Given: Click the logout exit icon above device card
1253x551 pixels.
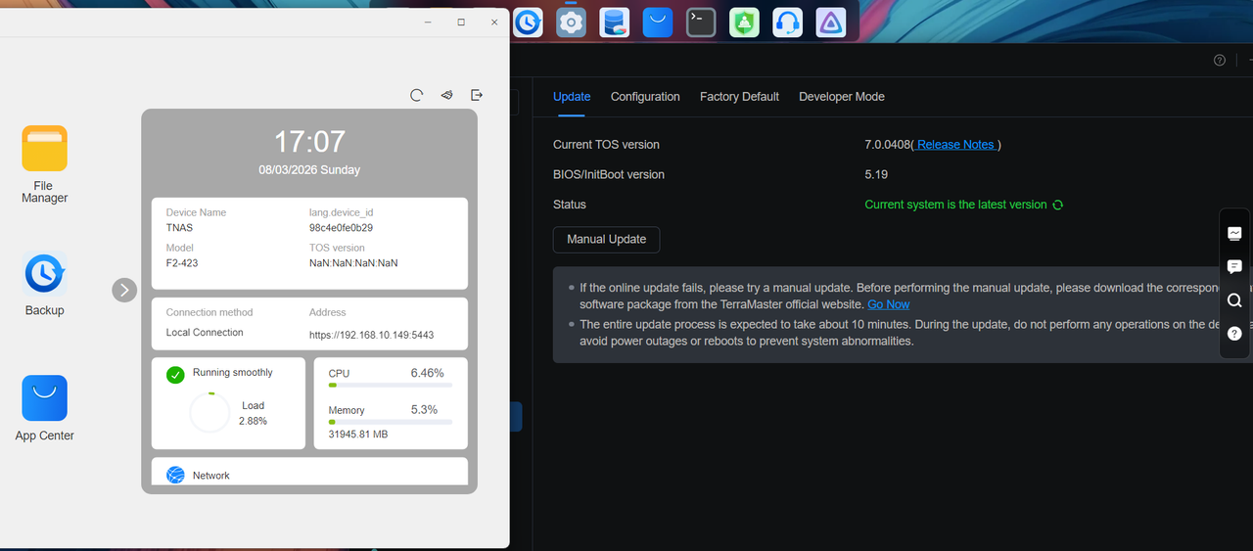Looking at the screenshot, I should 478,95.
